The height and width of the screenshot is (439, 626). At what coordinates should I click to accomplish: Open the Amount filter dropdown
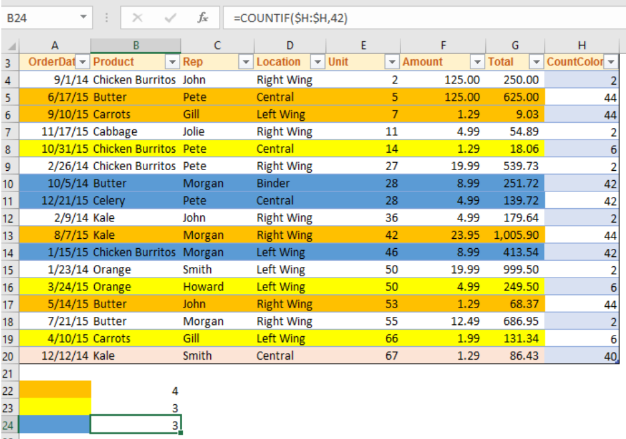coord(477,62)
